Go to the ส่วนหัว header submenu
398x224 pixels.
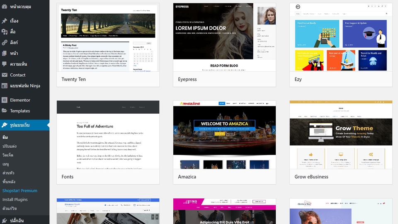point(8,173)
